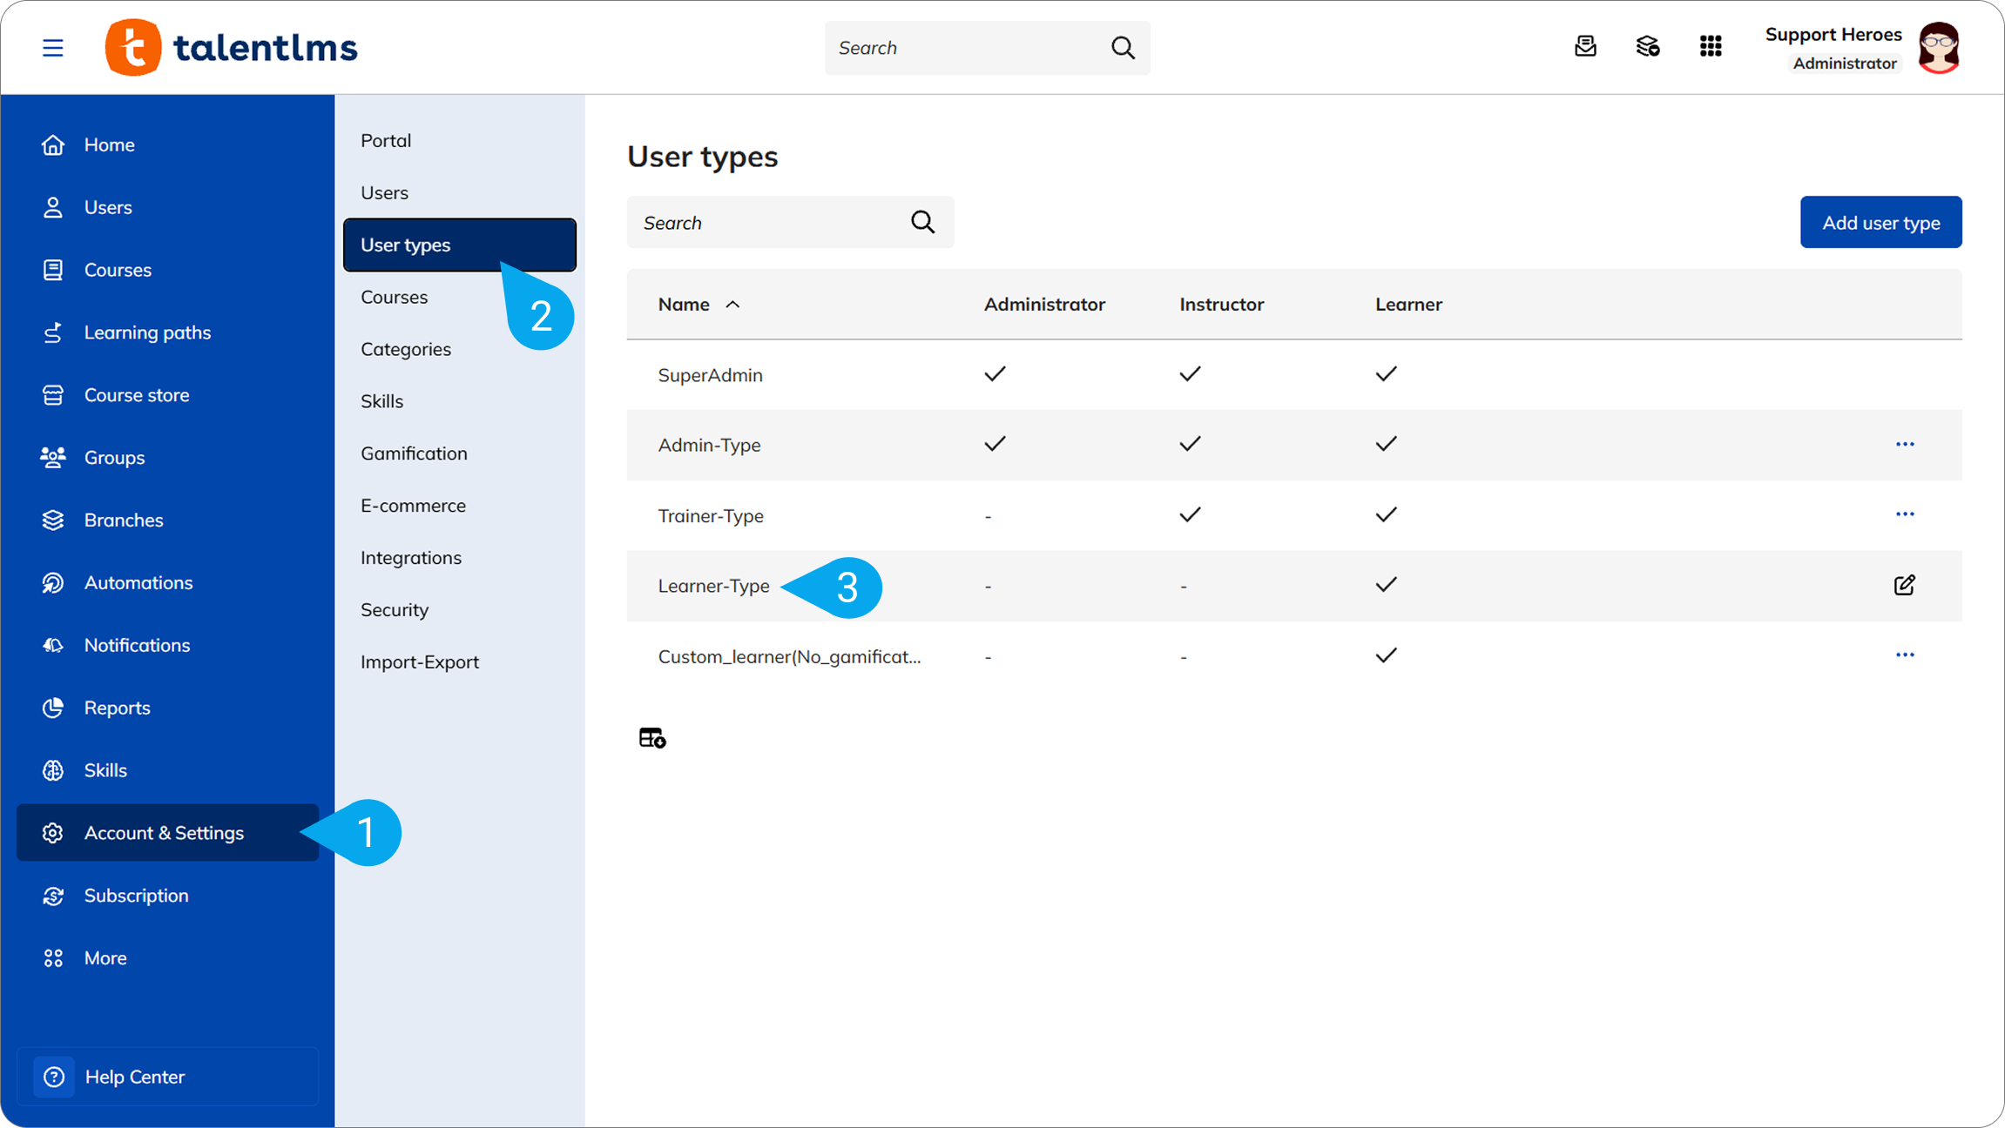This screenshot has height=1128, width=2005.
Task: Click the Support Heroes account name
Action: [1833, 35]
